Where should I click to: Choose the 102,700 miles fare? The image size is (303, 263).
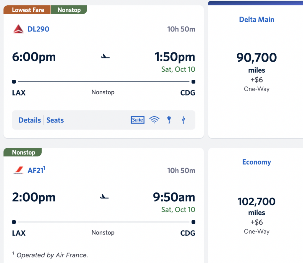click(x=257, y=202)
